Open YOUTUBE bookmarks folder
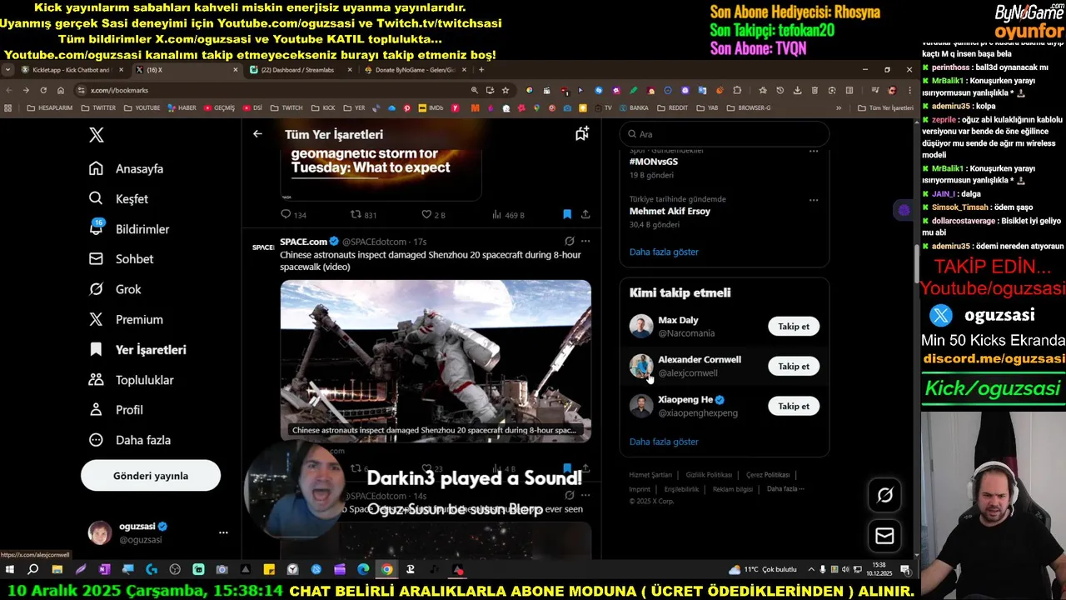 coord(142,107)
